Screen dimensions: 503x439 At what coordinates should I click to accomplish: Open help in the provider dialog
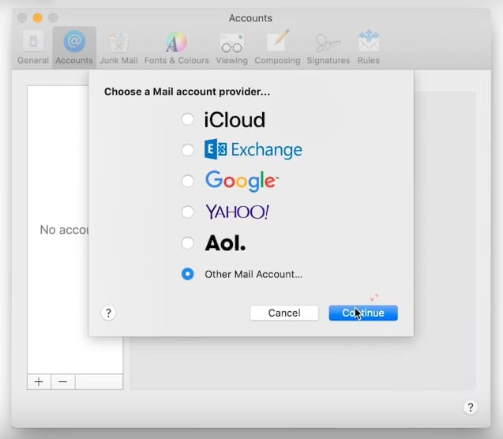[x=108, y=313]
